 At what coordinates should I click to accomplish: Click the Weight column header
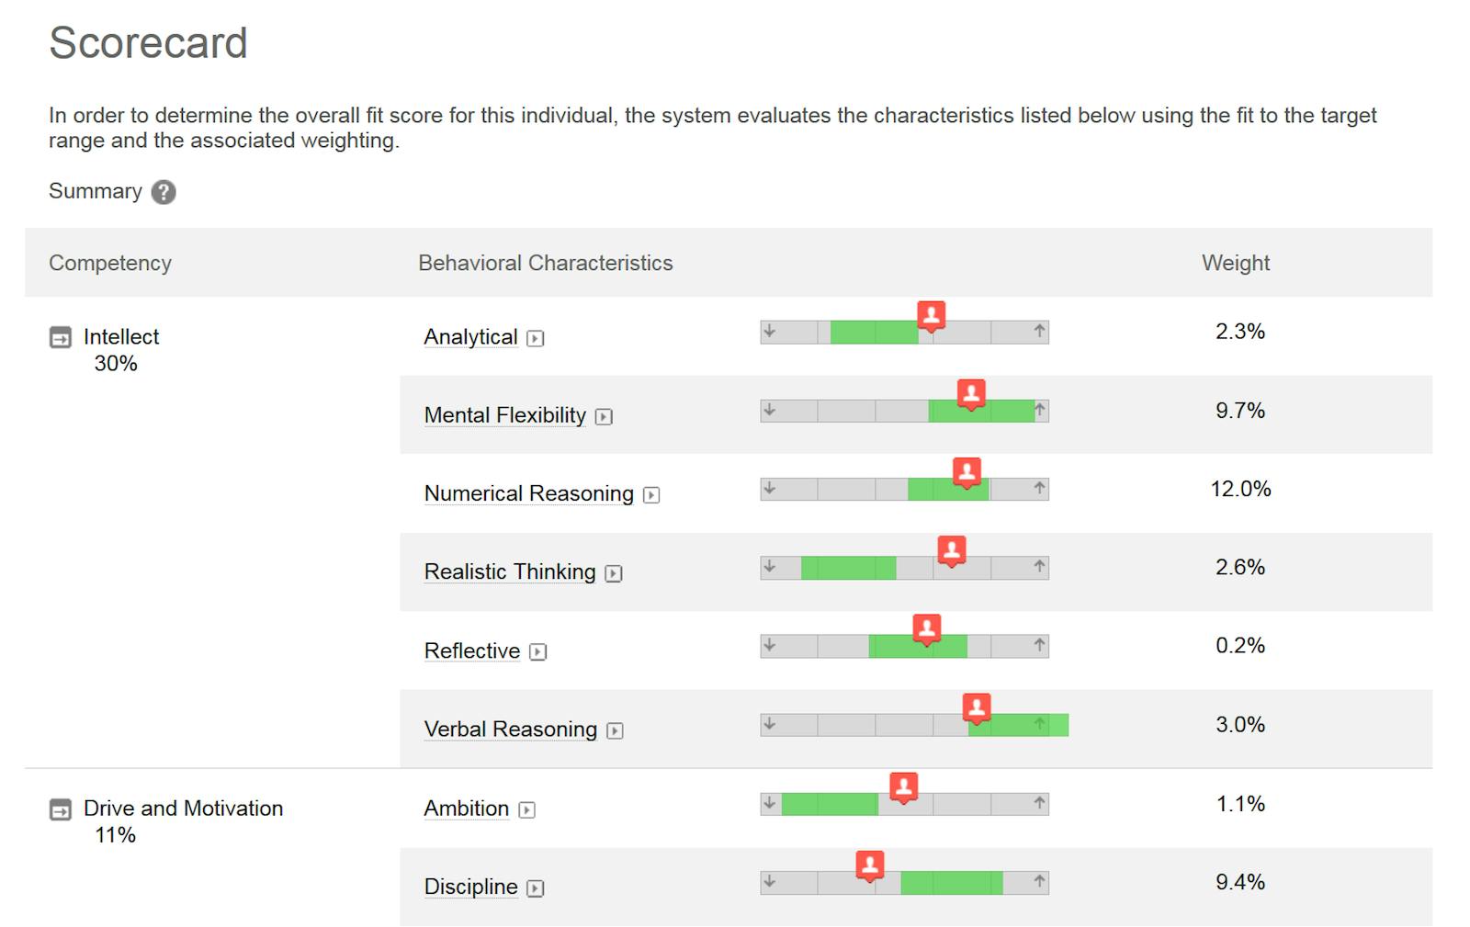[1235, 263]
